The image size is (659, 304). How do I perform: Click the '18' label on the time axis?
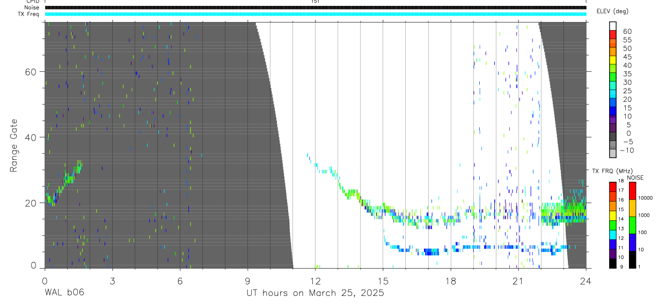(x=450, y=280)
